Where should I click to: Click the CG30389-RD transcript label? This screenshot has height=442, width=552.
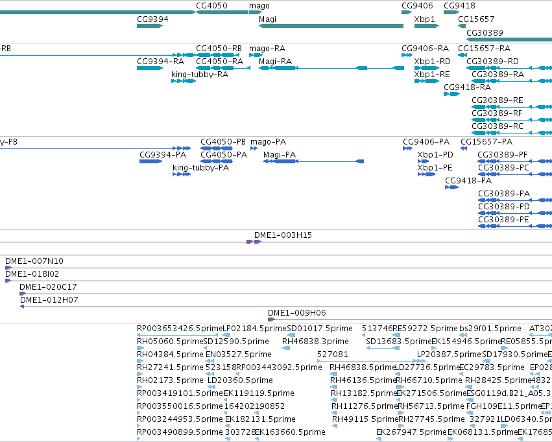tap(492, 62)
